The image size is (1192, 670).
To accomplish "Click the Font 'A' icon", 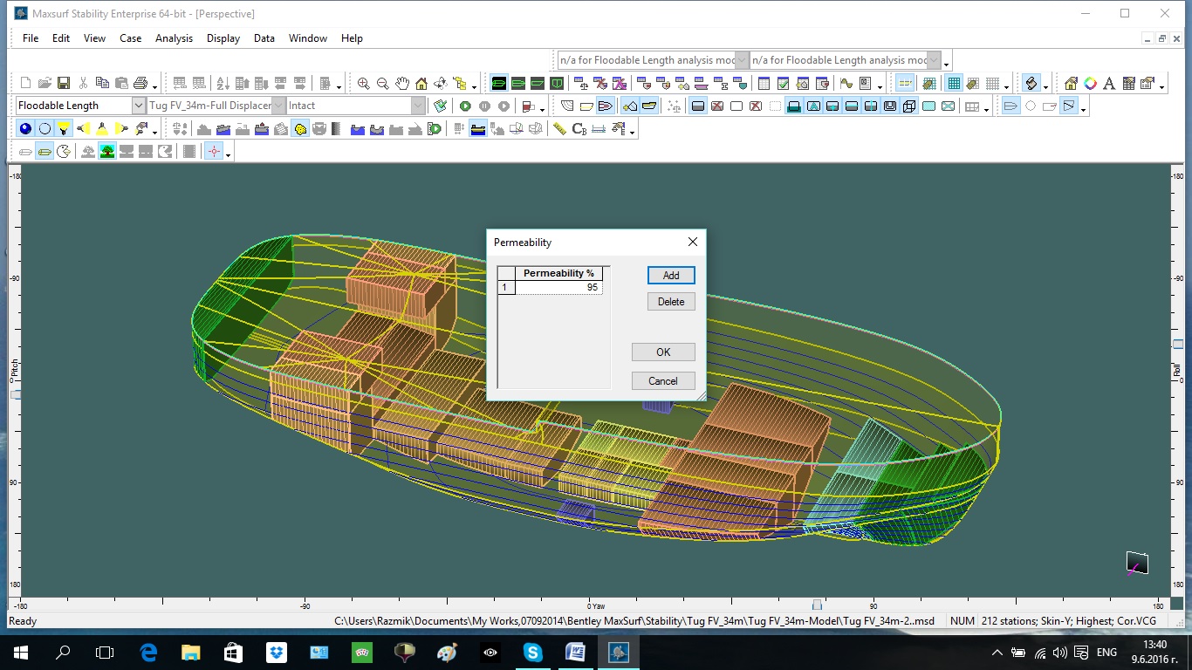I will pyautogui.click(x=1109, y=84).
